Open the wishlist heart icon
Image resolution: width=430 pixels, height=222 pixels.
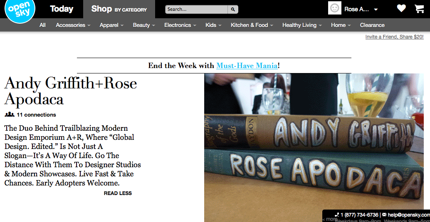(401, 8)
